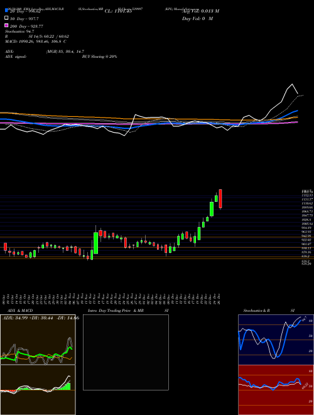The width and height of the screenshot is (314, 415).
Task: Open the ADX indicator chart panel
Action: tap(38, 340)
